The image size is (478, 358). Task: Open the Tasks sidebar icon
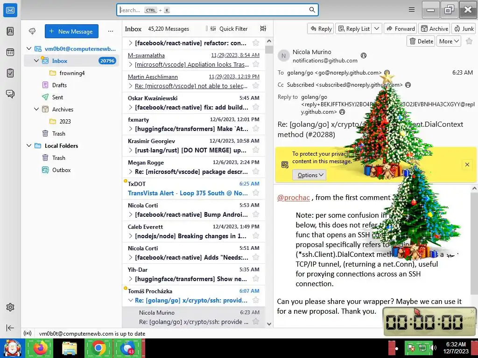pyautogui.click(x=10, y=73)
